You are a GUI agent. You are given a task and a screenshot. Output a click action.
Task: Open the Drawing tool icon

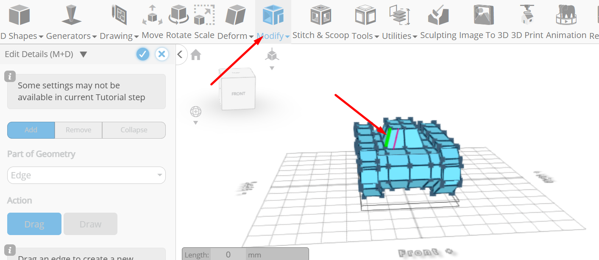[x=120, y=15]
